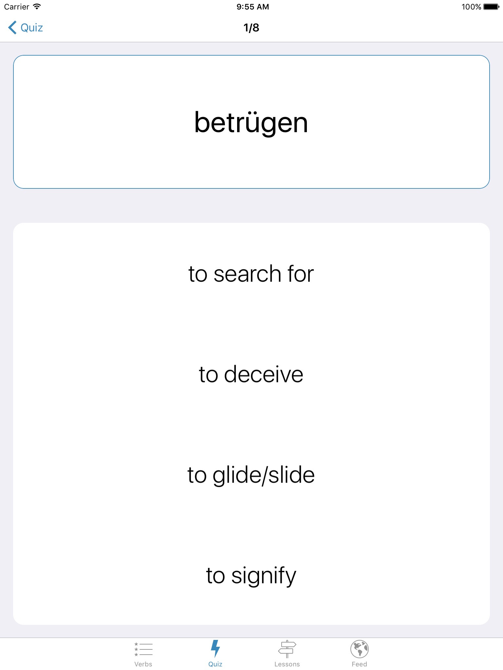Choose the answer "to search for"
This screenshot has width=503, height=670.
[251, 274]
